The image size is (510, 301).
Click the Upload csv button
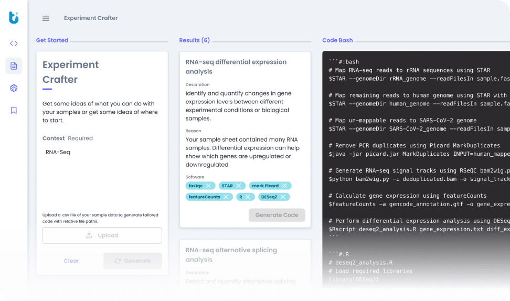(102, 235)
